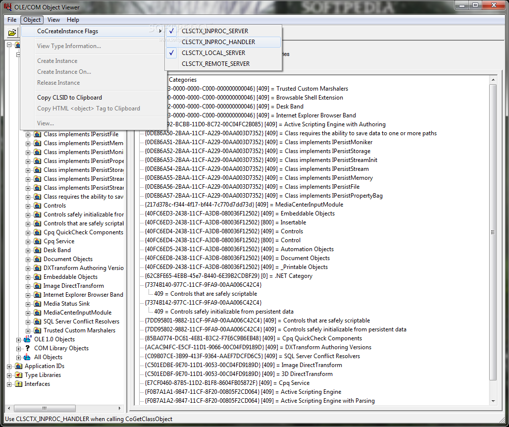Select the Active Scripting Engine with Parsing entry
The image size is (509, 427).
pos(259,401)
